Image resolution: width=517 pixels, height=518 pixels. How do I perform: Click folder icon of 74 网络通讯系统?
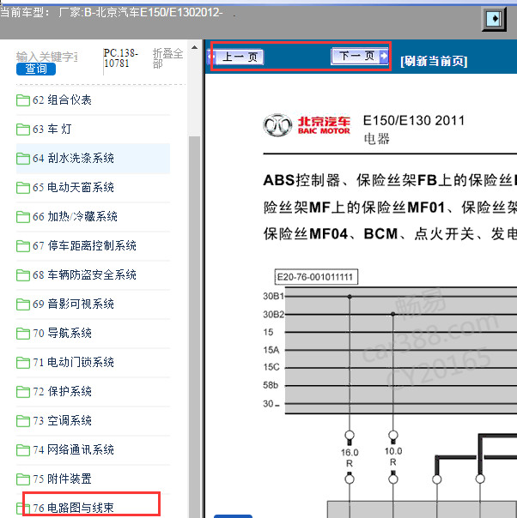pyautogui.click(x=23, y=450)
